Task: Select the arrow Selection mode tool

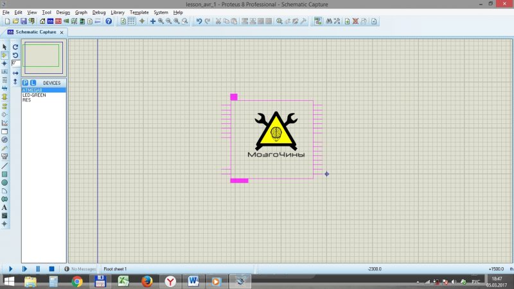Action: (x=4, y=47)
